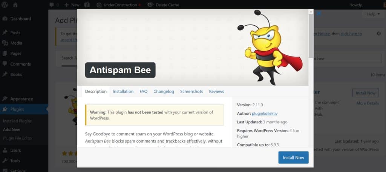Open the Help dropdown
386x172 pixels.
374,14
